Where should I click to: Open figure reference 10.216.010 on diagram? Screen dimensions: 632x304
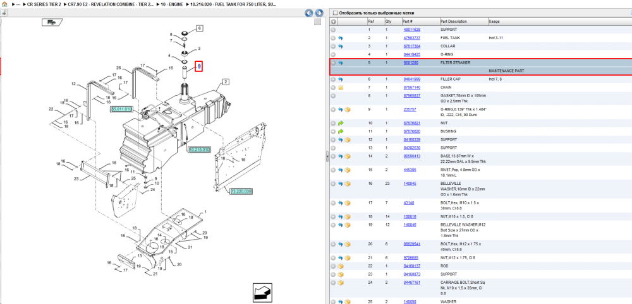click(200, 149)
